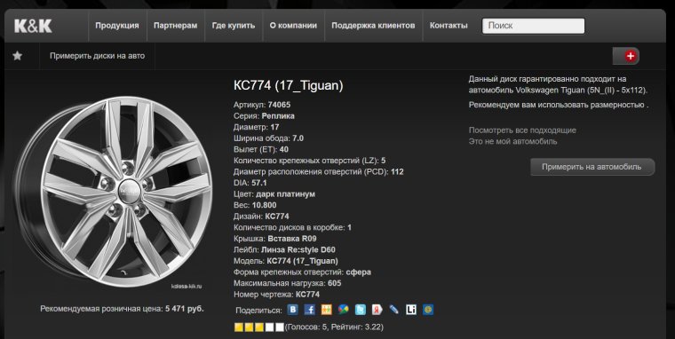The width and height of the screenshot is (675, 339).
Task: Focus the Поиск search field
Action: [x=534, y=26]
